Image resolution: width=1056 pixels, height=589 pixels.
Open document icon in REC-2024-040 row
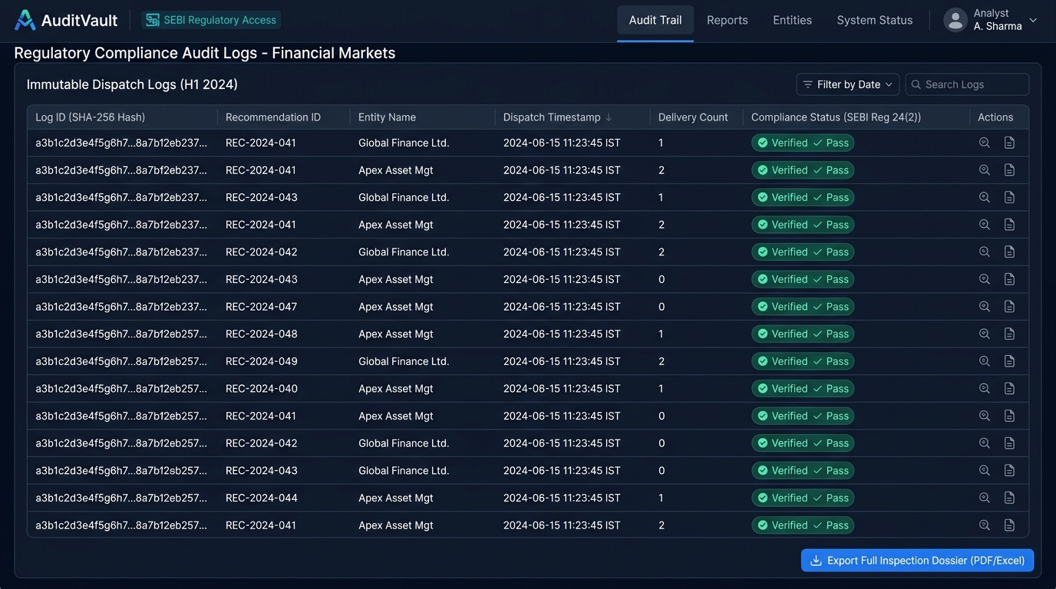(x=1009, y=389)
